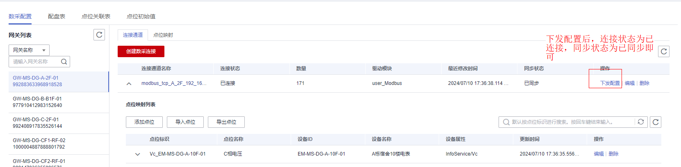Screen dimensions: 681x167
Task: Focus the gateway name search input
Action: point(34,62)
